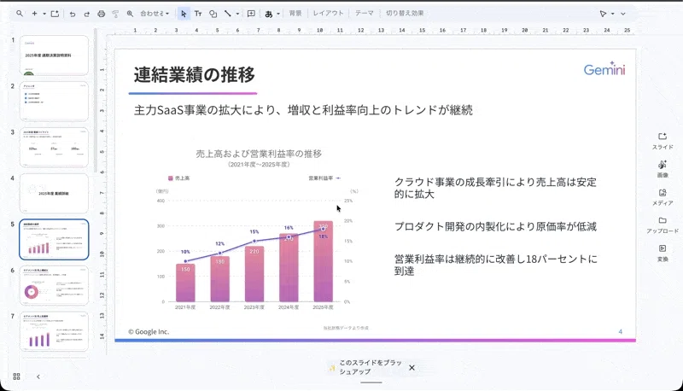
Task: Select the line tool
Action: click(227, 14)
